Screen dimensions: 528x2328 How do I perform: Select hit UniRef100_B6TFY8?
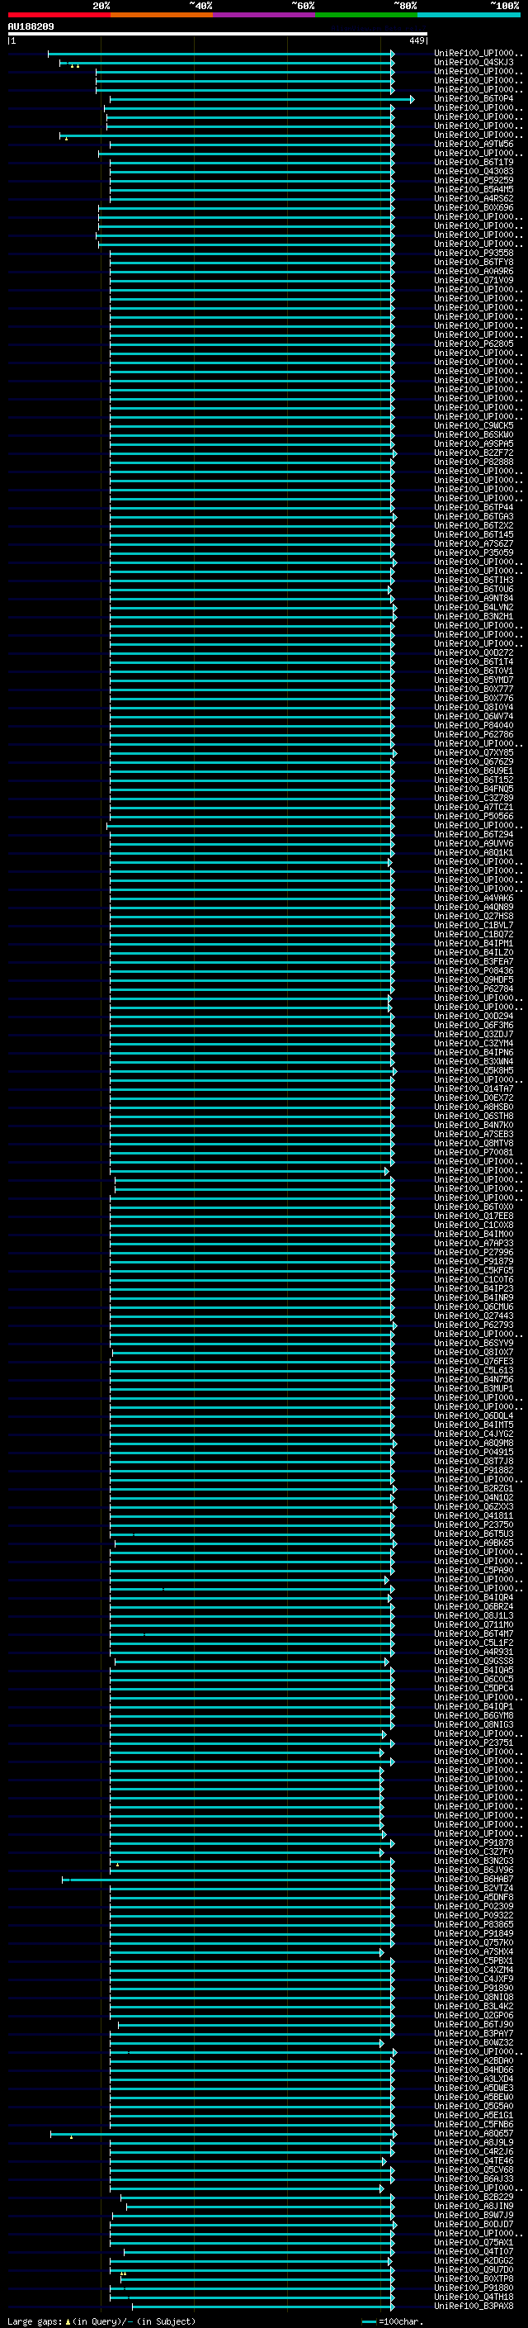coord(474,262)
